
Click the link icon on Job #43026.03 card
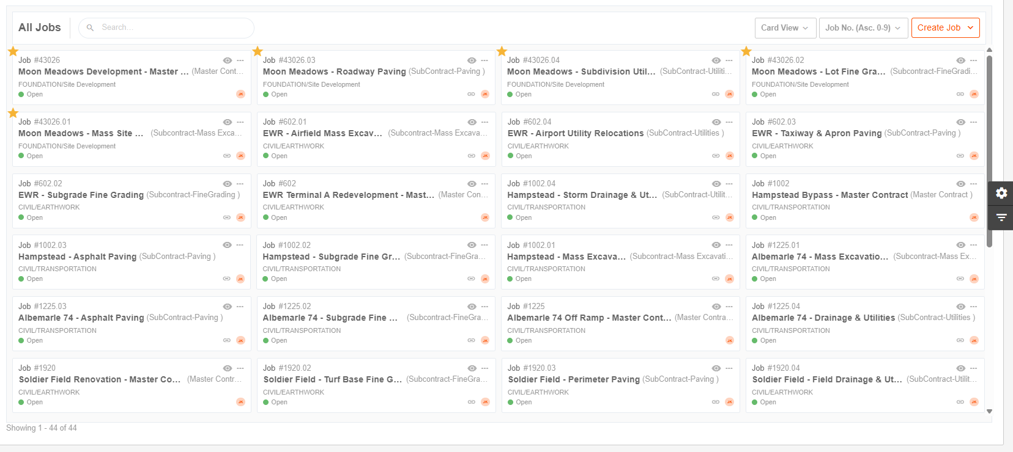[x=471, y=94]
